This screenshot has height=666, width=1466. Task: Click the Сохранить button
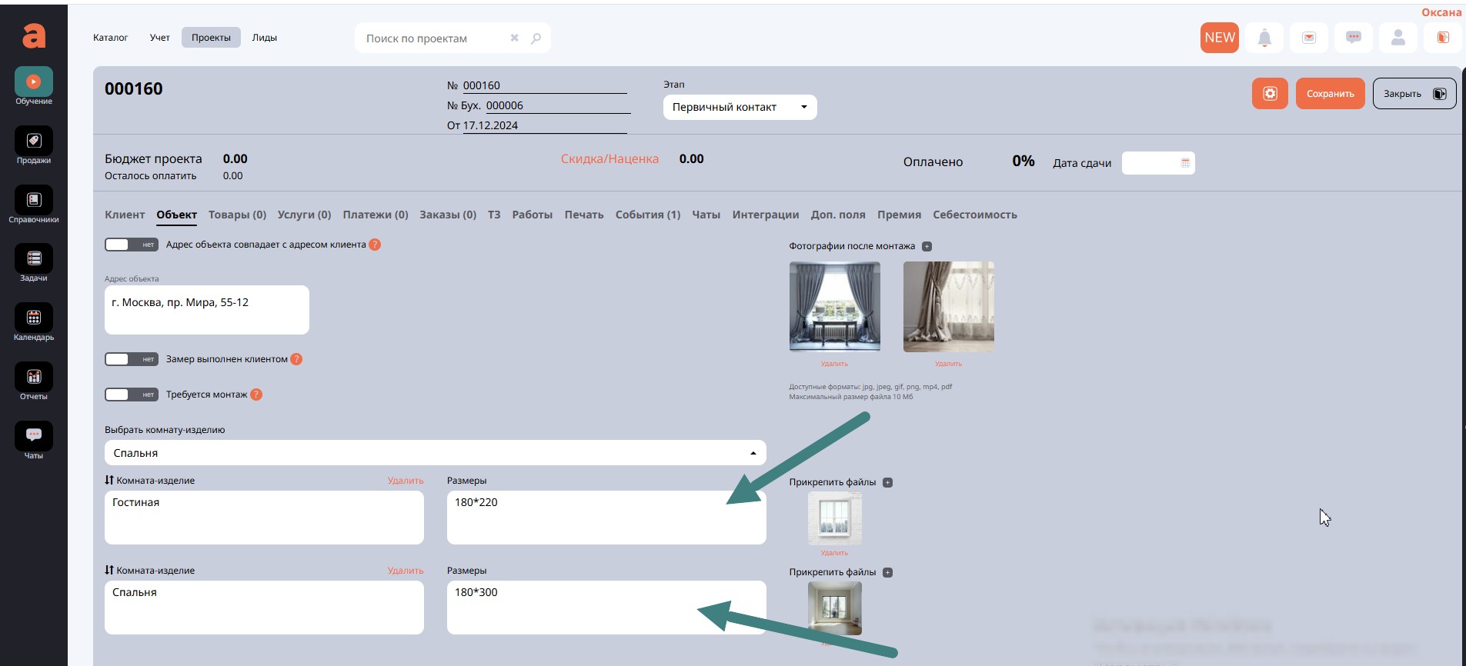tap(1330, 94)
